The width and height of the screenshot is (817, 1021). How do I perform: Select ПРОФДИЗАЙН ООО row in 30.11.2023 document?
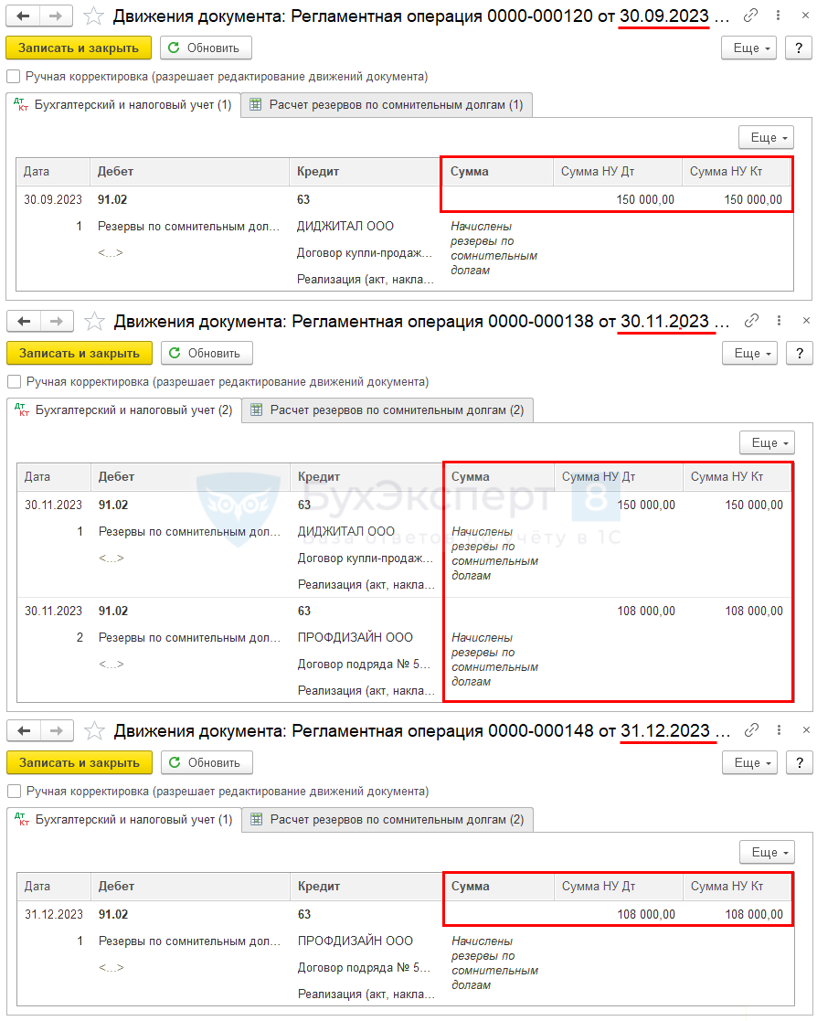tap(355, 638)
